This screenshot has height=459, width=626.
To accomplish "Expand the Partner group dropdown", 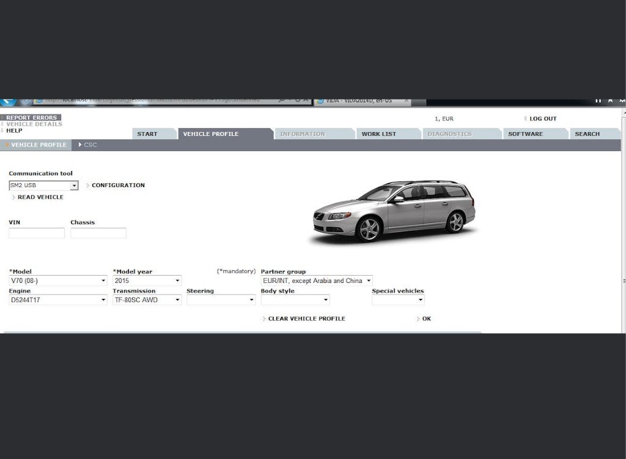I will 317,281.
